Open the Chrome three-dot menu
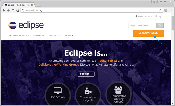Viewport: 175px width, 106px height. coord(171,10)
